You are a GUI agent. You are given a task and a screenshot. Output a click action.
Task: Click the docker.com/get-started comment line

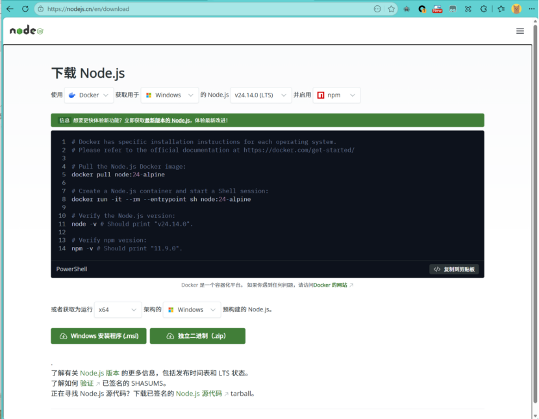(213, 150)
